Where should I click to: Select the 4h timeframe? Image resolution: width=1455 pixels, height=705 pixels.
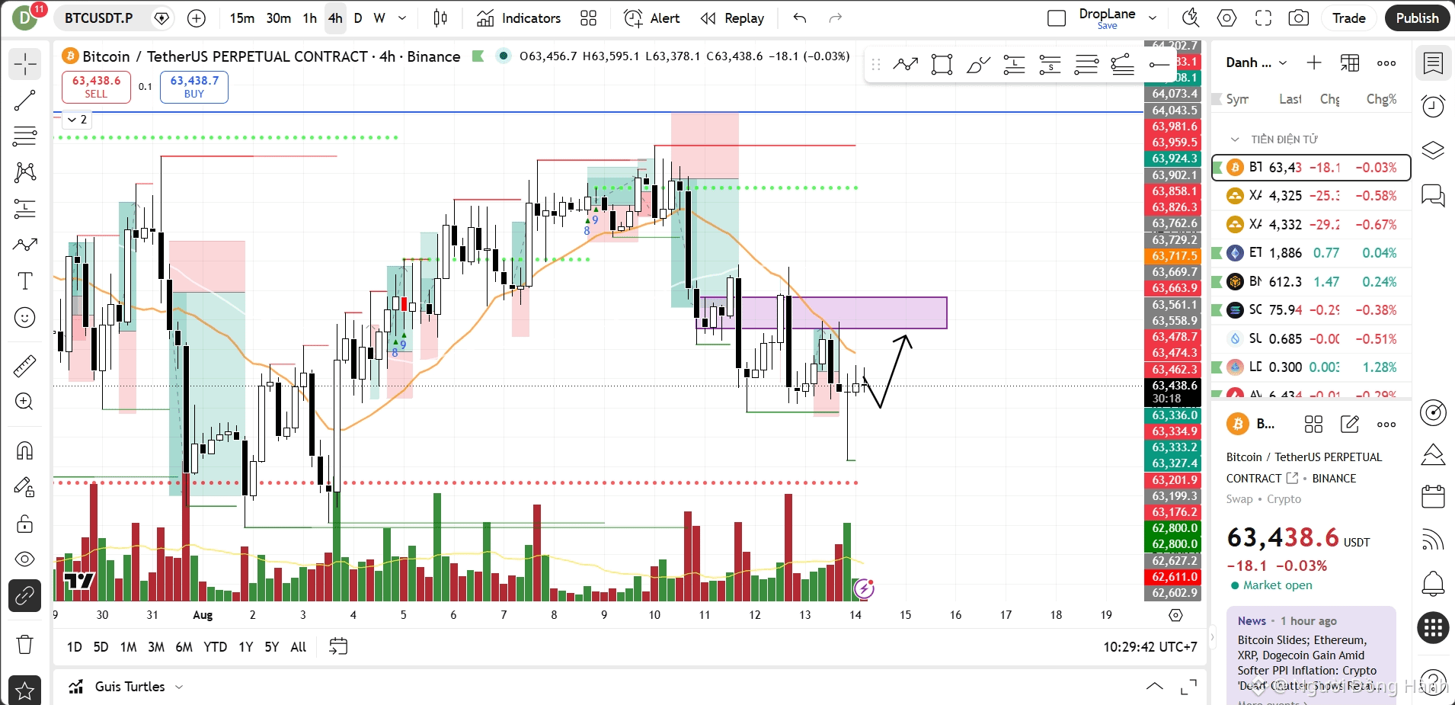(x=335, y=18)
